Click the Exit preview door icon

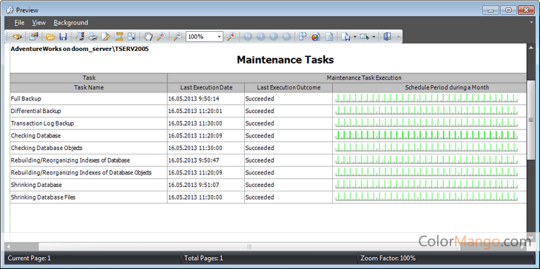(x=388, y=36)
